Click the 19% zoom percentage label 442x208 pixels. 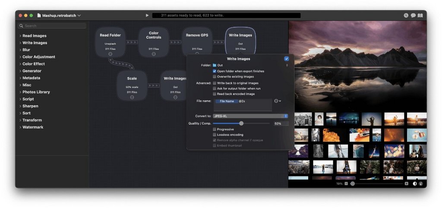coord(339,184)
